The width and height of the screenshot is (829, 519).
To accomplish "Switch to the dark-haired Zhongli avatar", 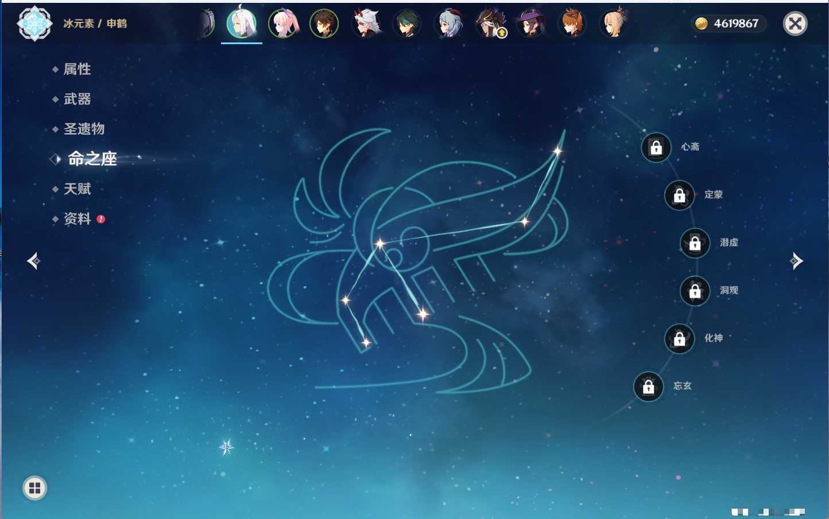I will pos(324,24).
